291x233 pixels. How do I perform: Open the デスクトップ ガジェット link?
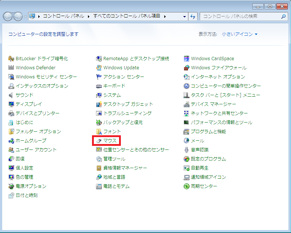pyautogui.click(x=128, y=104)
